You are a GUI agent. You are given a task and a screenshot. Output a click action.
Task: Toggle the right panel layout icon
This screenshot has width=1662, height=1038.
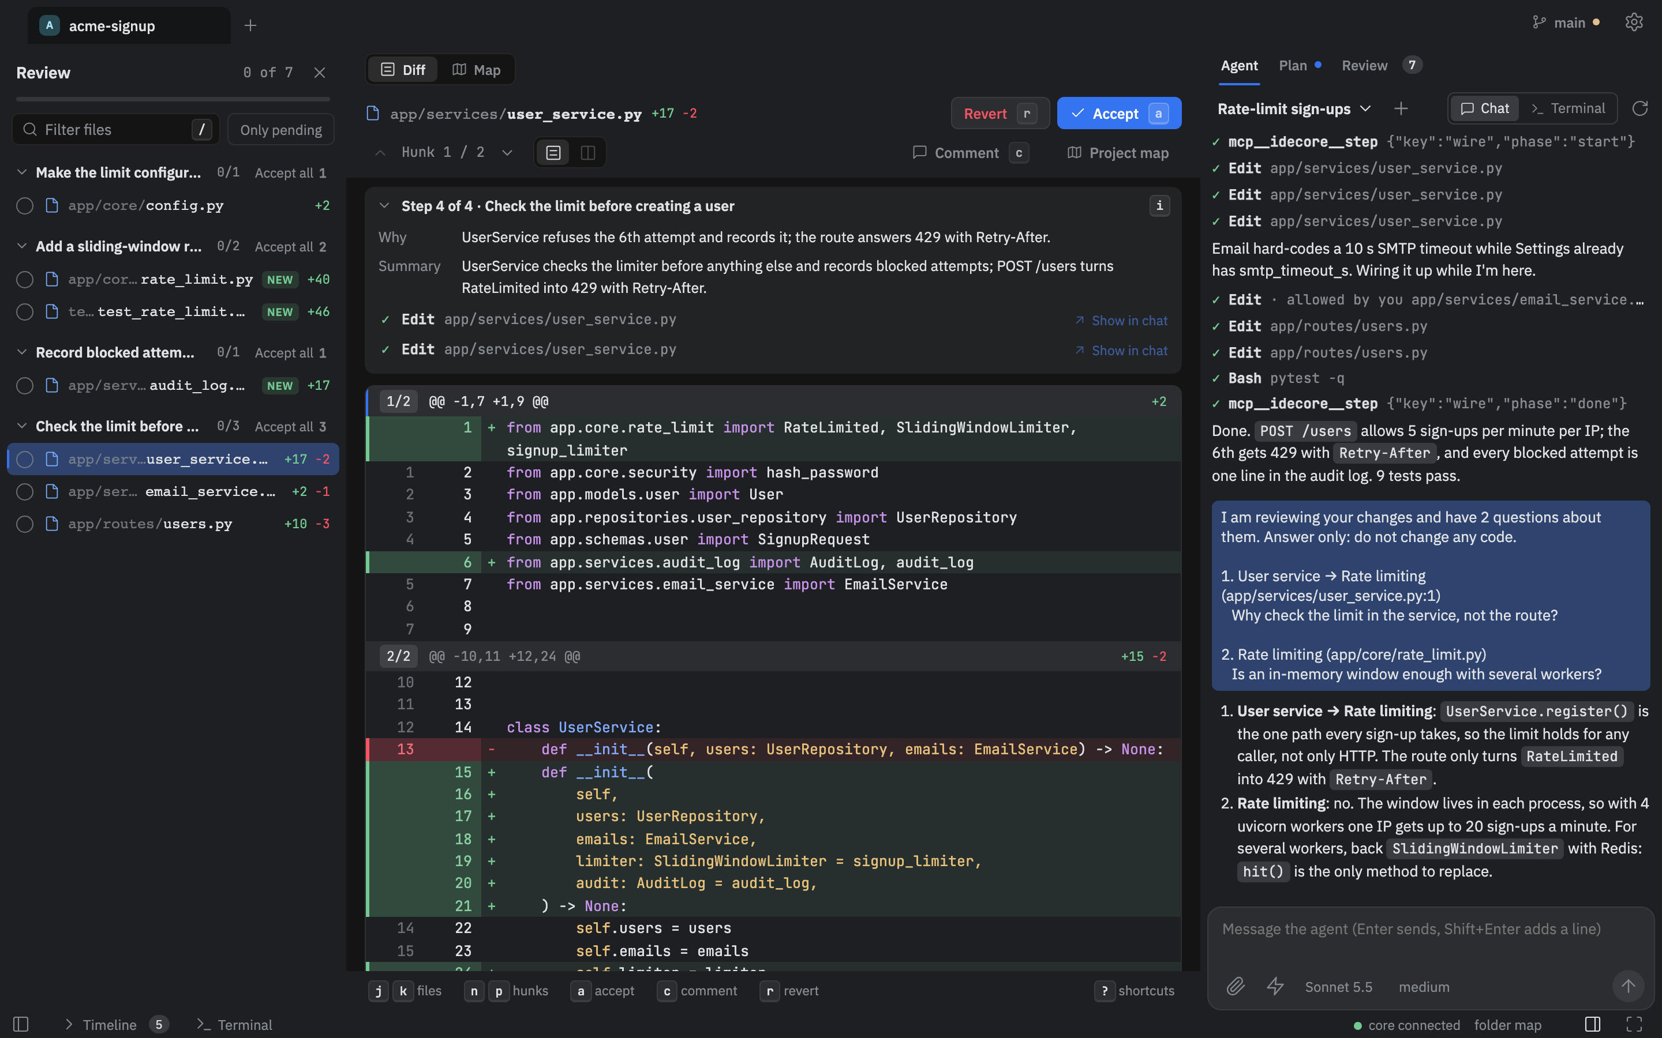1593,1024
